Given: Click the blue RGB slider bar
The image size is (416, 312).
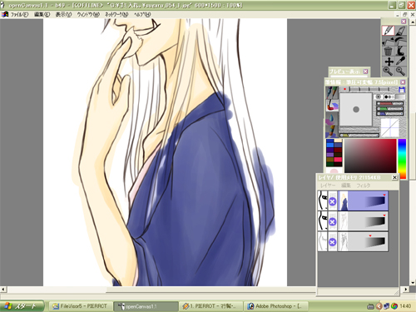Looking at the screenshot, I should point(389,113).
